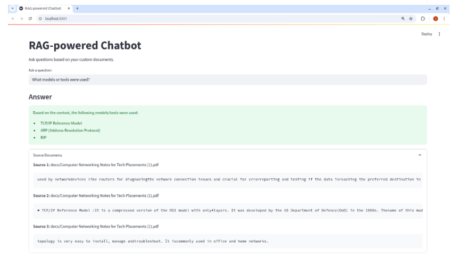Click the zoom magnifier icon in address bar

tap(403, 19)
